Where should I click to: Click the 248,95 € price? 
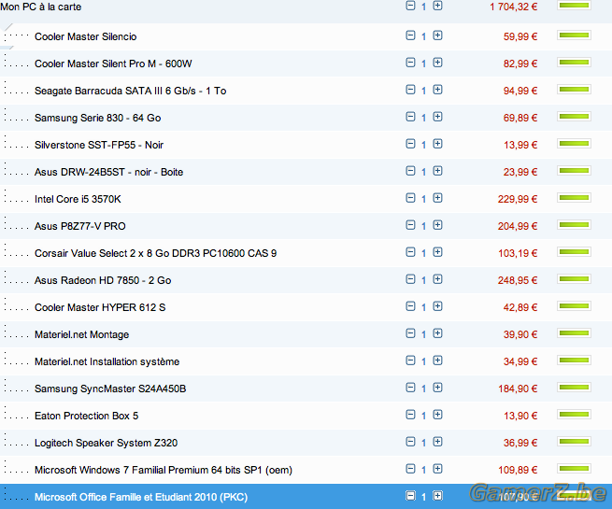(518, 280)
